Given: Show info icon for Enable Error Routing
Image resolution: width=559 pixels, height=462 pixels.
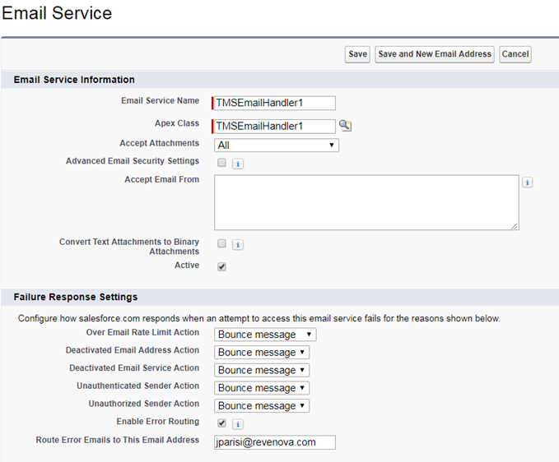Looking at the screenshot, I should 238,424.
